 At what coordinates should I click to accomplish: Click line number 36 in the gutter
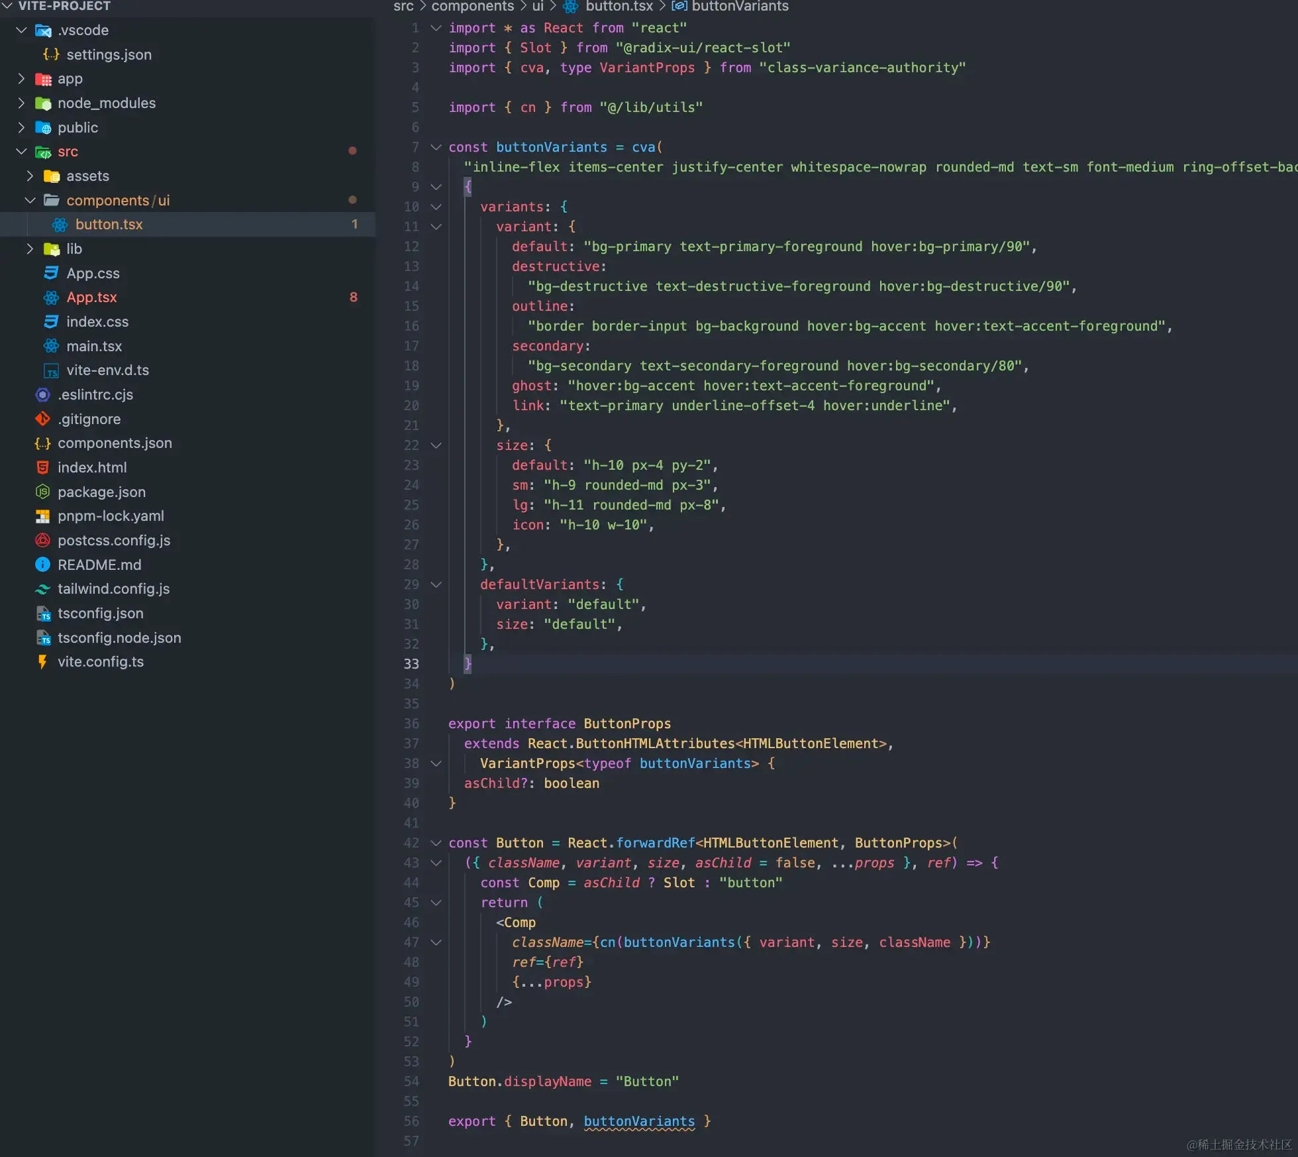point(411,724)
